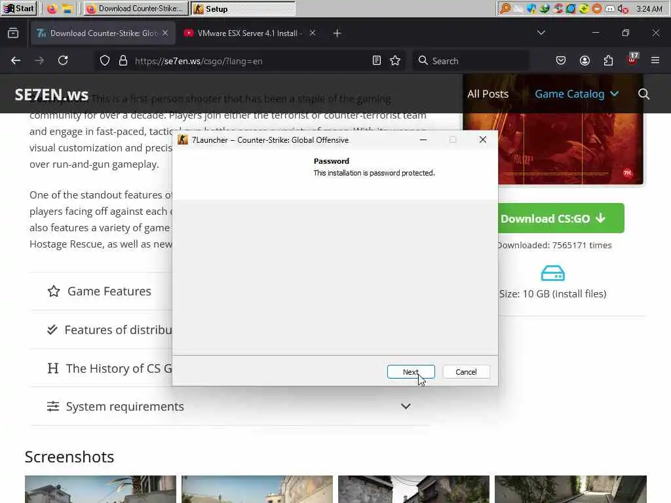Open the Firefox hamburger menu
The width and height of the screenshot is (671, 503).
[655, 61]
